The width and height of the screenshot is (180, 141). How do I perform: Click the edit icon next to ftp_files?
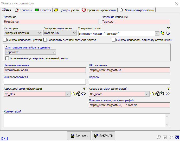click(x=78, y=94)
